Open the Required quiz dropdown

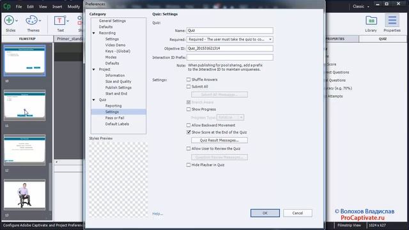pyautogui.click(x=230, y=40)
